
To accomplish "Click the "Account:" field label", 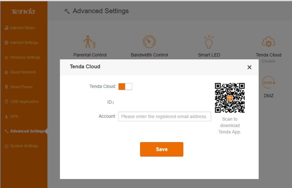I will pos(107,116).
